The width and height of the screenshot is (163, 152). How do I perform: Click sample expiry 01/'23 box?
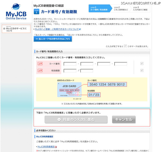point(94,95)
